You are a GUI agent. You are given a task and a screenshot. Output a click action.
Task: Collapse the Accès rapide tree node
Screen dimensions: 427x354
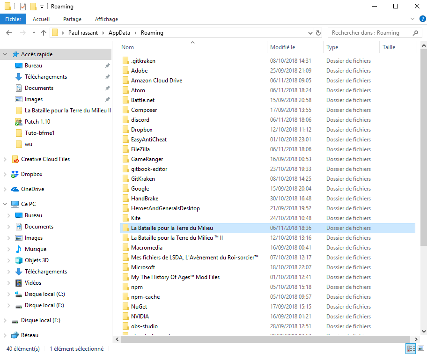5,54
